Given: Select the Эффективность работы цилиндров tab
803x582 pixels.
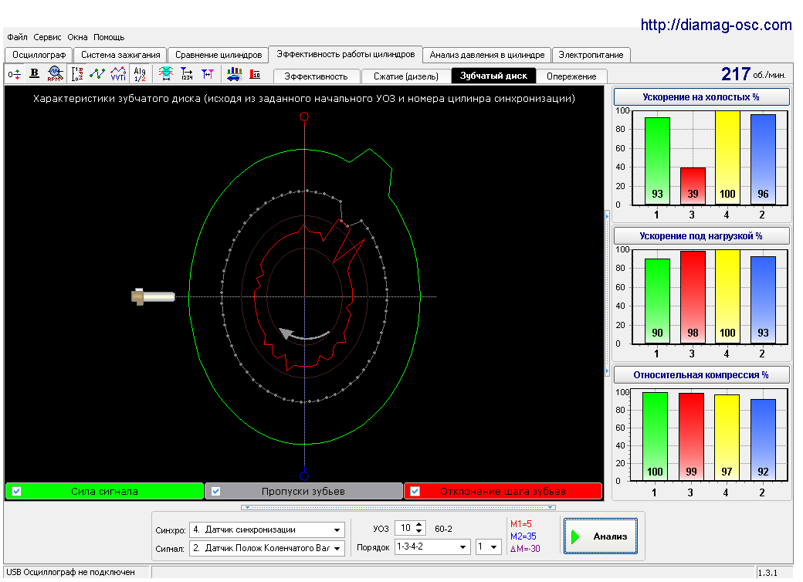Looking at the screenshot, I should (x=346, y=54).
